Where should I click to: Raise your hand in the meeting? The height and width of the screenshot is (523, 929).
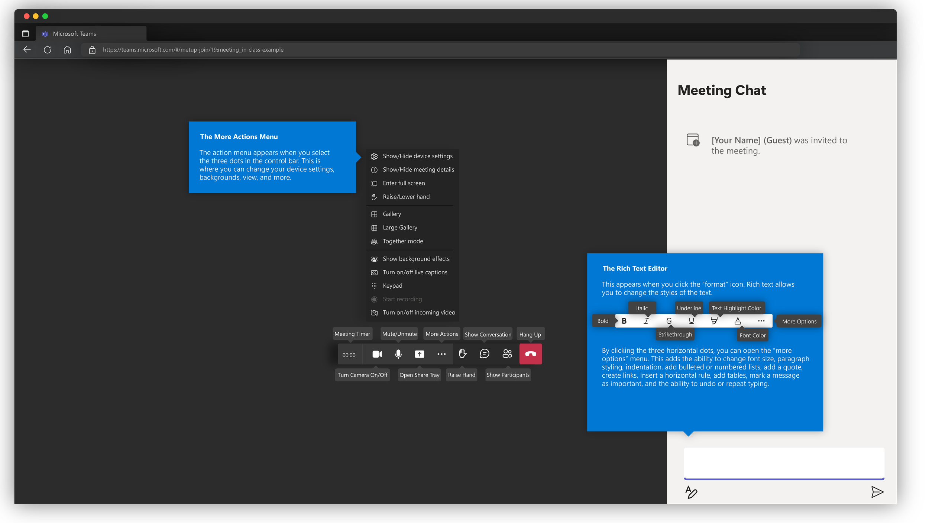pos(462,354)
